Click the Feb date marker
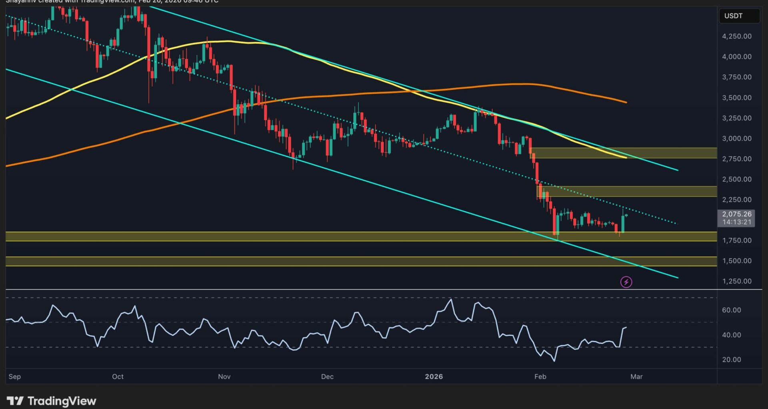 pyautogui.click(x=540, y=377)
